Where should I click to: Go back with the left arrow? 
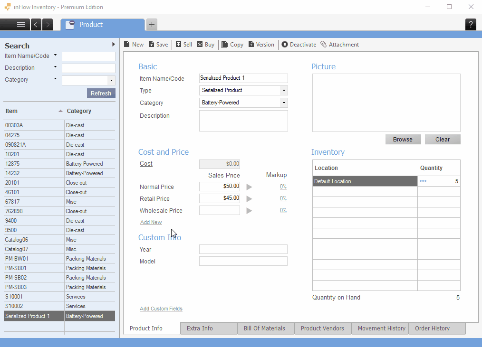(36, 25)
